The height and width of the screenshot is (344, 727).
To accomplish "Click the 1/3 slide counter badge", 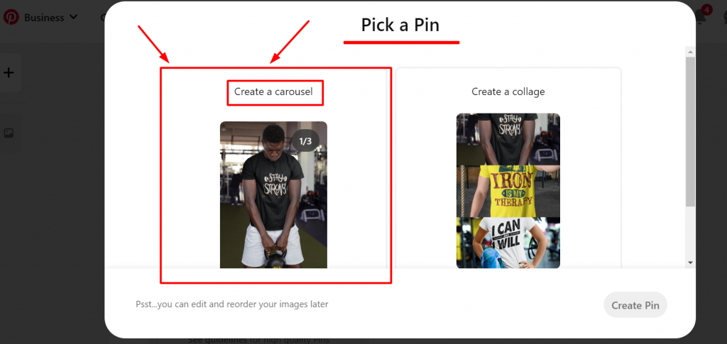I will pyautogui.click(x=305, y=141).
